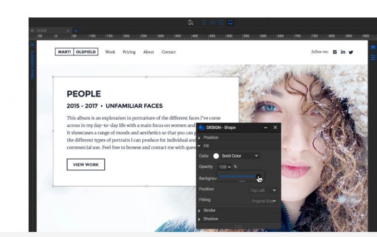Click the preview/inspect icon in top toolbar

coord(190,22)
